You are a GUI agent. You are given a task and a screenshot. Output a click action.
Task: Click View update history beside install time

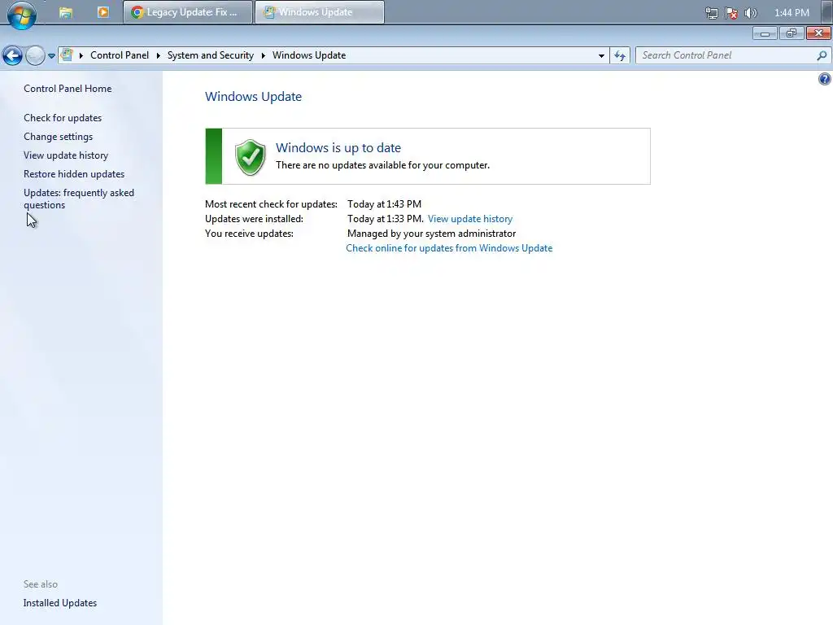pyautogui.click(x=470, y=219)
